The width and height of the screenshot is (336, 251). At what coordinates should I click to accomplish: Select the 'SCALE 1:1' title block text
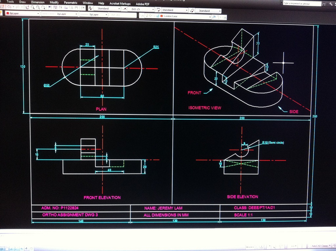point(243,215)
